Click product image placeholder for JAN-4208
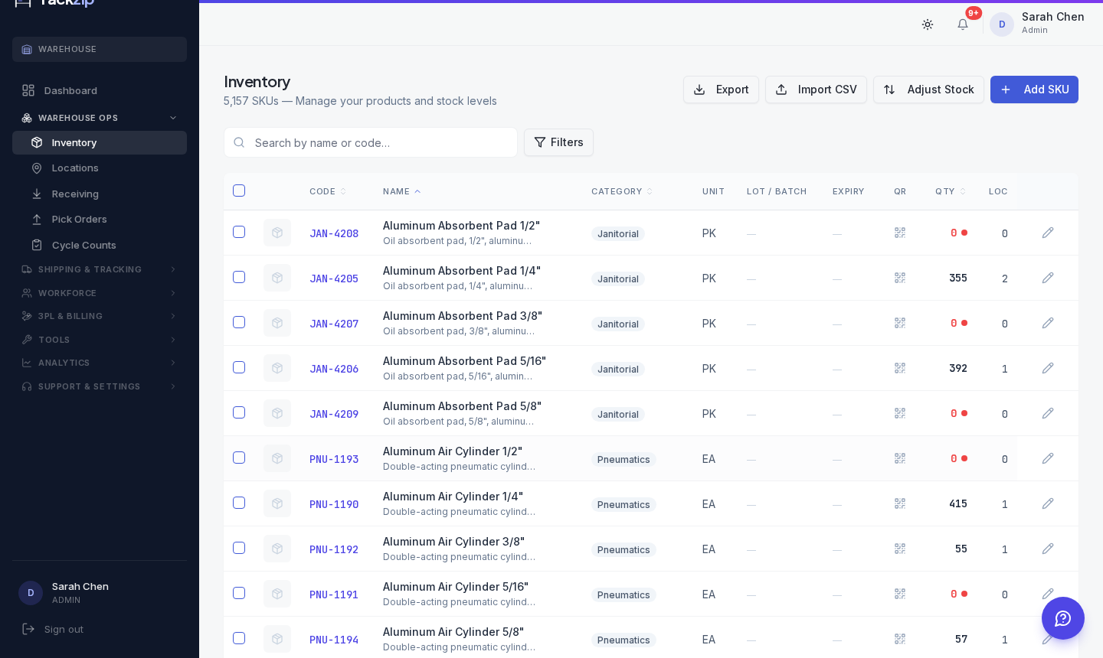The width and height of the screenshot is (1103, 658). click(277, 233)
